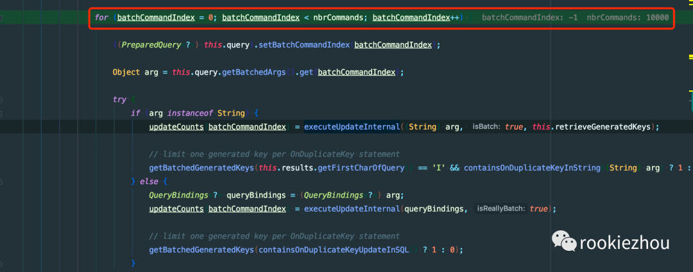
Task: Click the inline hint 'batchCommandIndex: -1'
Action: (529, 18)
